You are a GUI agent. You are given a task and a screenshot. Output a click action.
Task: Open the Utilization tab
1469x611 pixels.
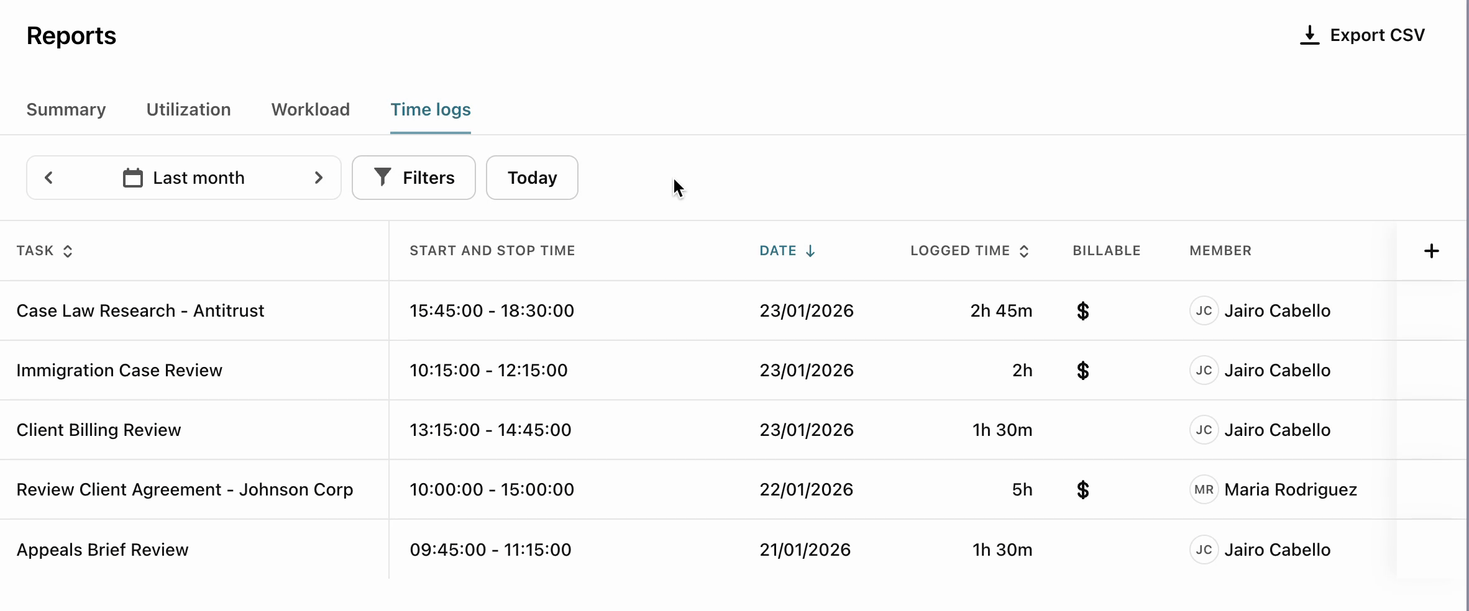188,110
